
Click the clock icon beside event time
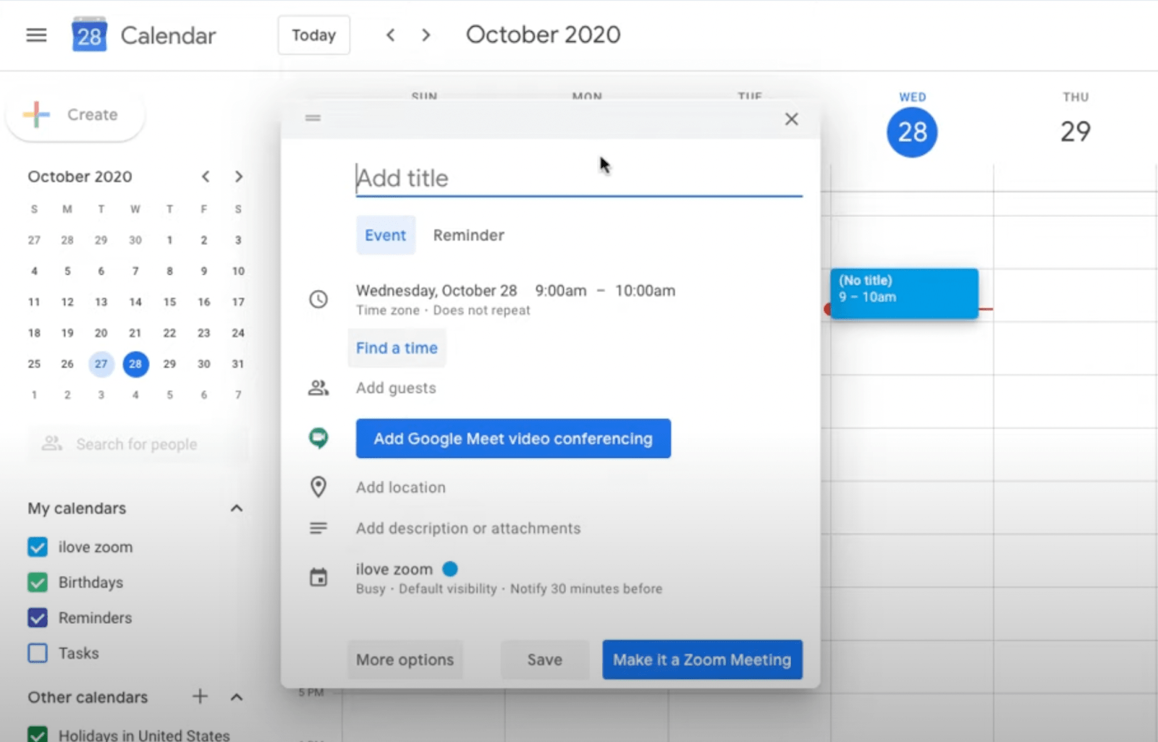coord(318,299)
